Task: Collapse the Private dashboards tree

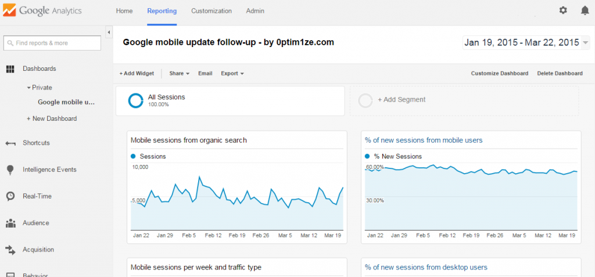Action: click(29, 88)
